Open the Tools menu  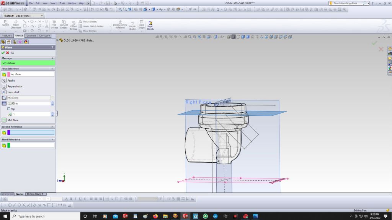(x=62, y=3)
